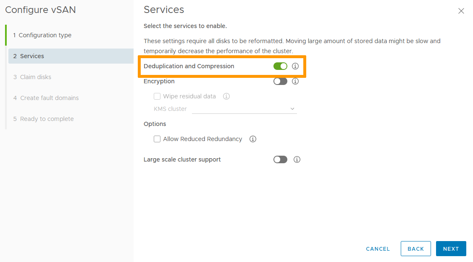Cancel the vSAN configuration
This screenshot has height=262, width=473.
(x=377, y=249)
